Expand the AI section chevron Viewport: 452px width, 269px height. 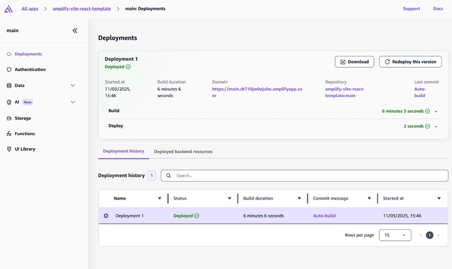point(73,102)
